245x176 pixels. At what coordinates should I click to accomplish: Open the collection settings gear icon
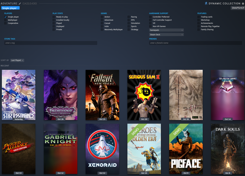243,3
